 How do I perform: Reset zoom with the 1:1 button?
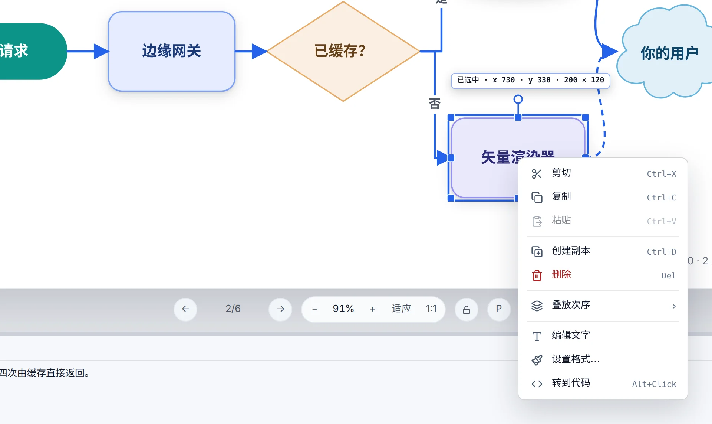(x=431, y=309)
